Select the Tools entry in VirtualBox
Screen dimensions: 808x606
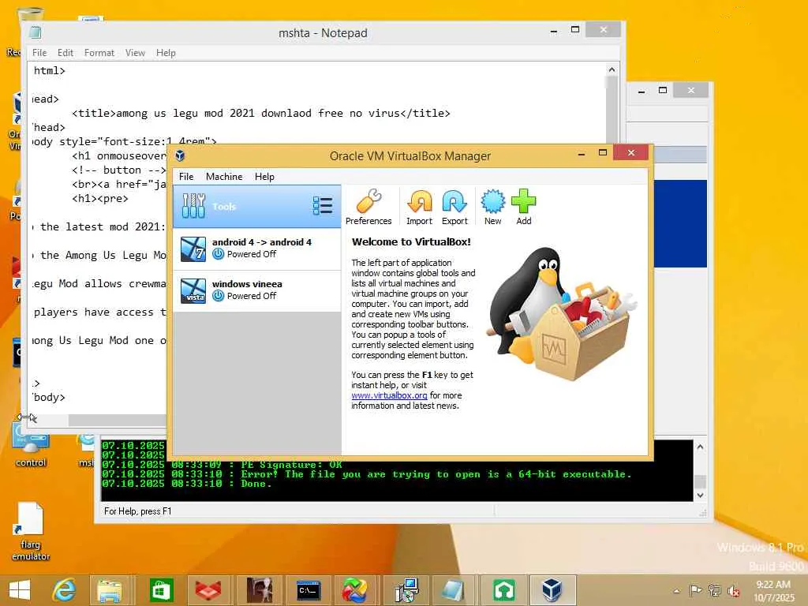coord(256,207)
